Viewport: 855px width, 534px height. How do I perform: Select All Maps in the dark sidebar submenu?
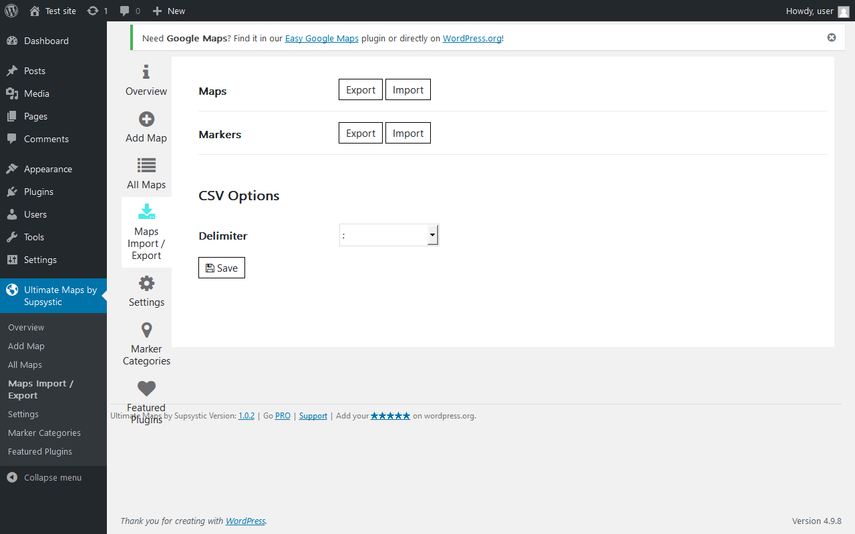(25, 364)
